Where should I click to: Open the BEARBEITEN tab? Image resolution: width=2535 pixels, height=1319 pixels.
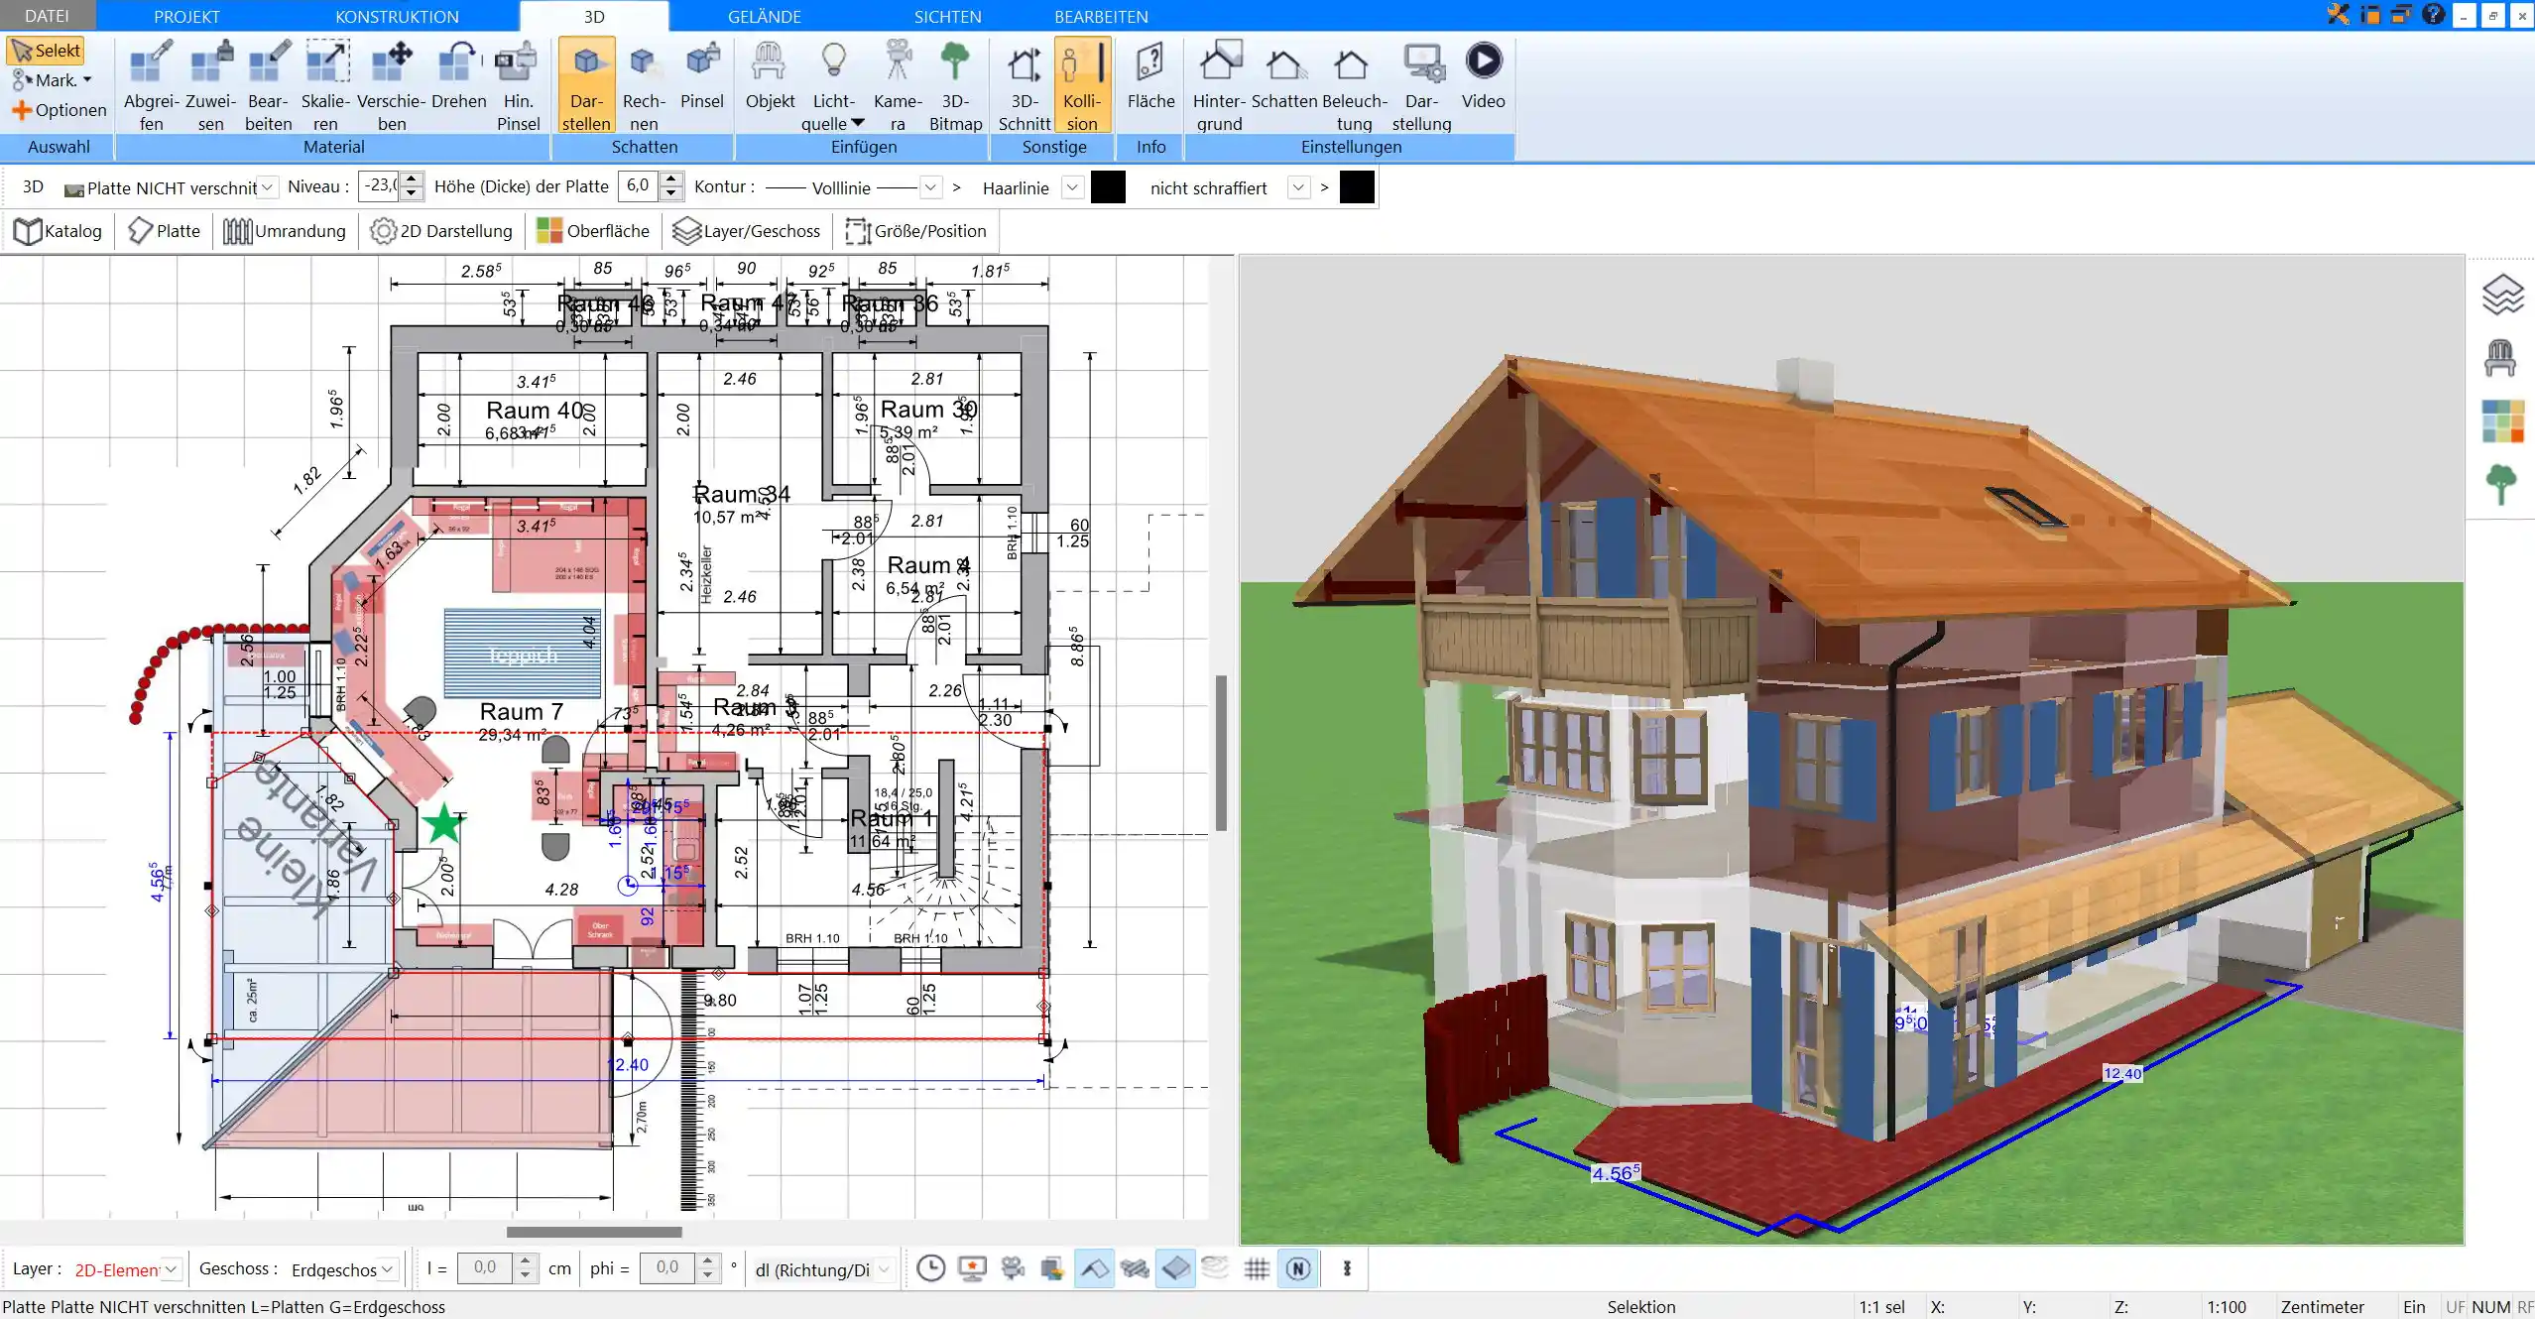click(x=1101, y=16)
